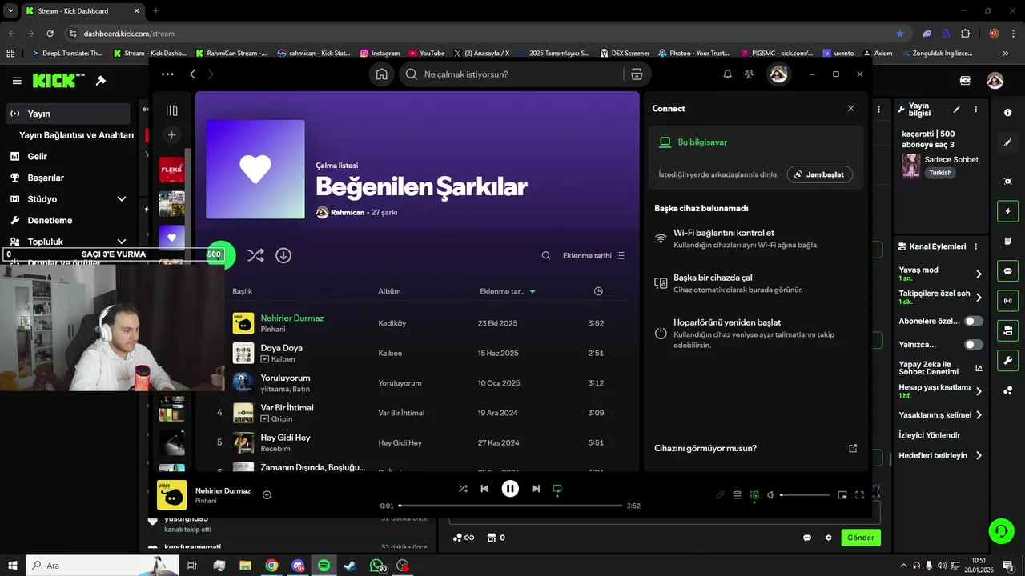Open Spotify friend activity icon
The width and height of the screenshot is (1025, 576).
tap(749, 74)
